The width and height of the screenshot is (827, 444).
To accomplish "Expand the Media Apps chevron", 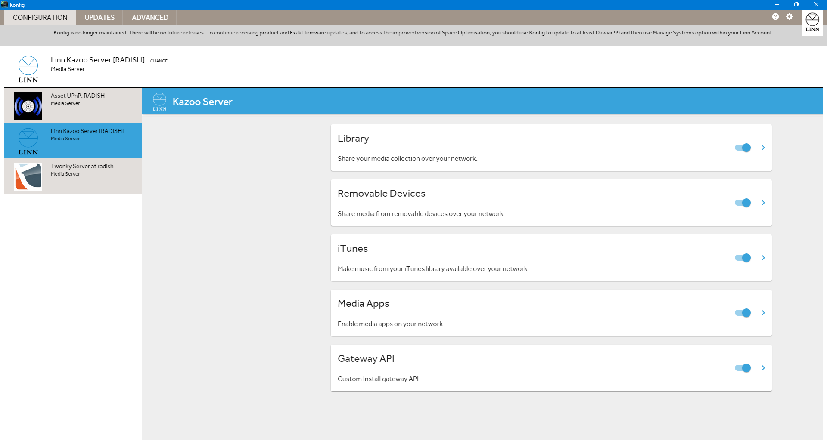I will 763,313.
